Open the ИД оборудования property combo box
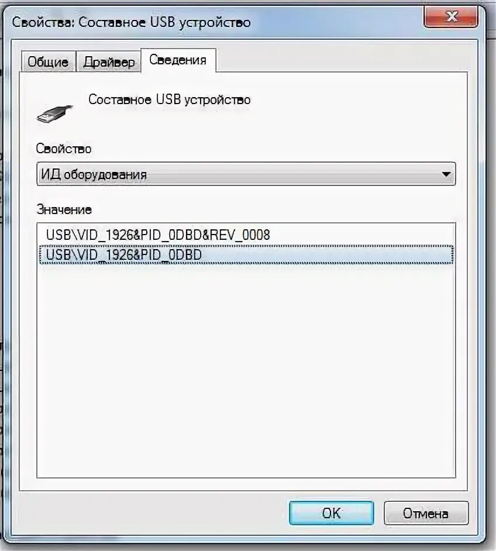 coord(246,174)
